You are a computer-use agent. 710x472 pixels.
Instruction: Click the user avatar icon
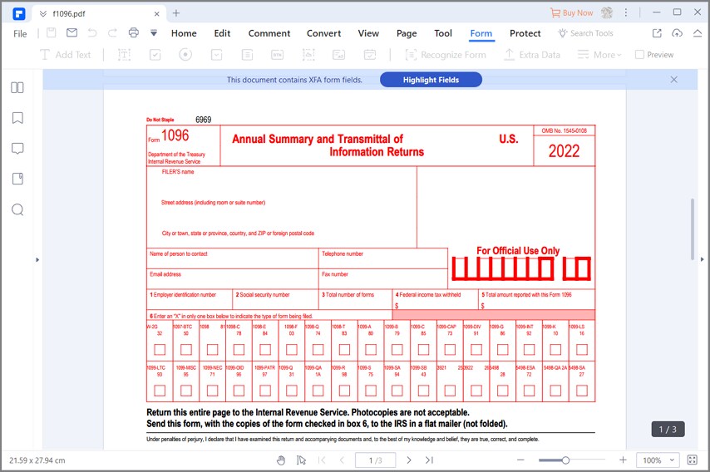click(x=607, y=12)
